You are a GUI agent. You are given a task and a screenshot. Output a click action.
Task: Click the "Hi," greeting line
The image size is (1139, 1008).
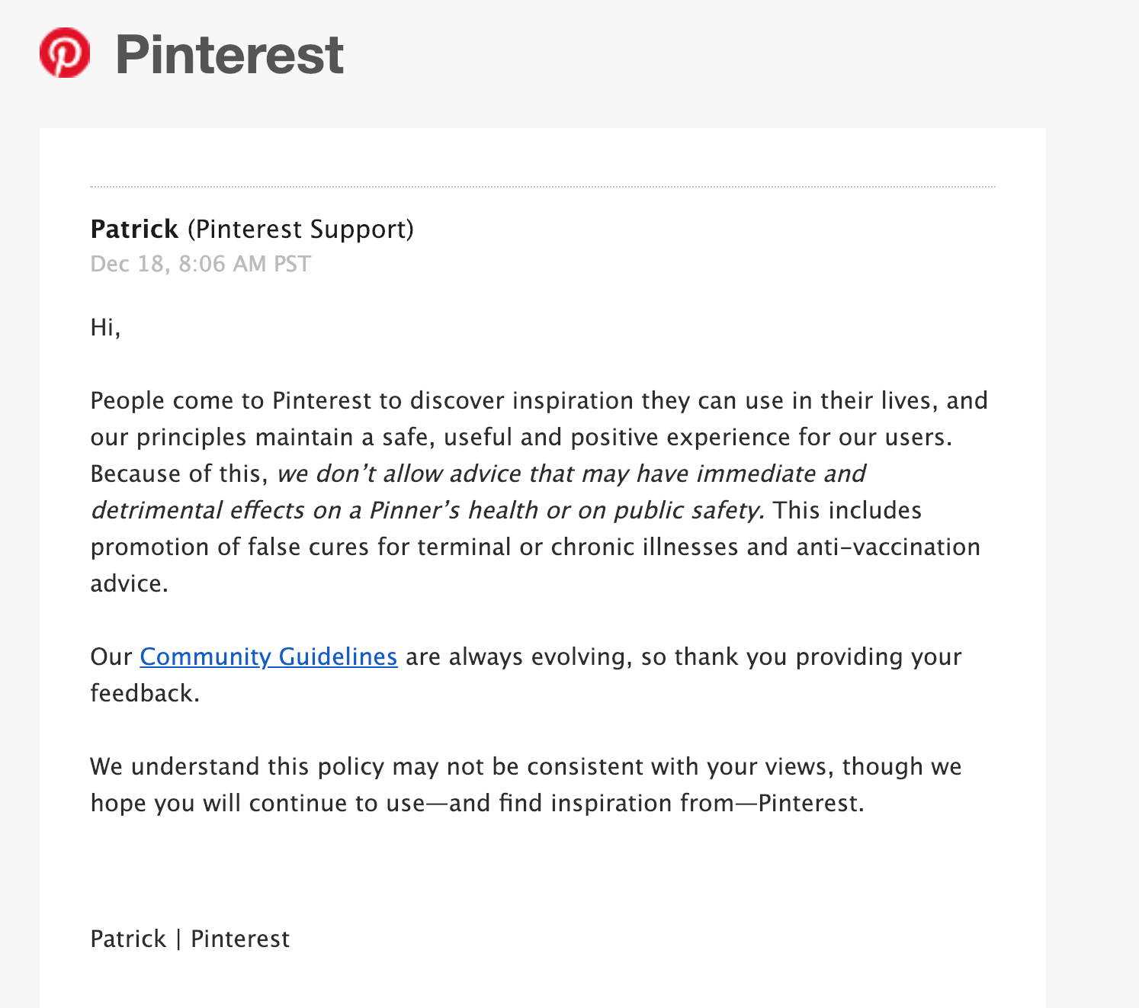click(105, 327)
